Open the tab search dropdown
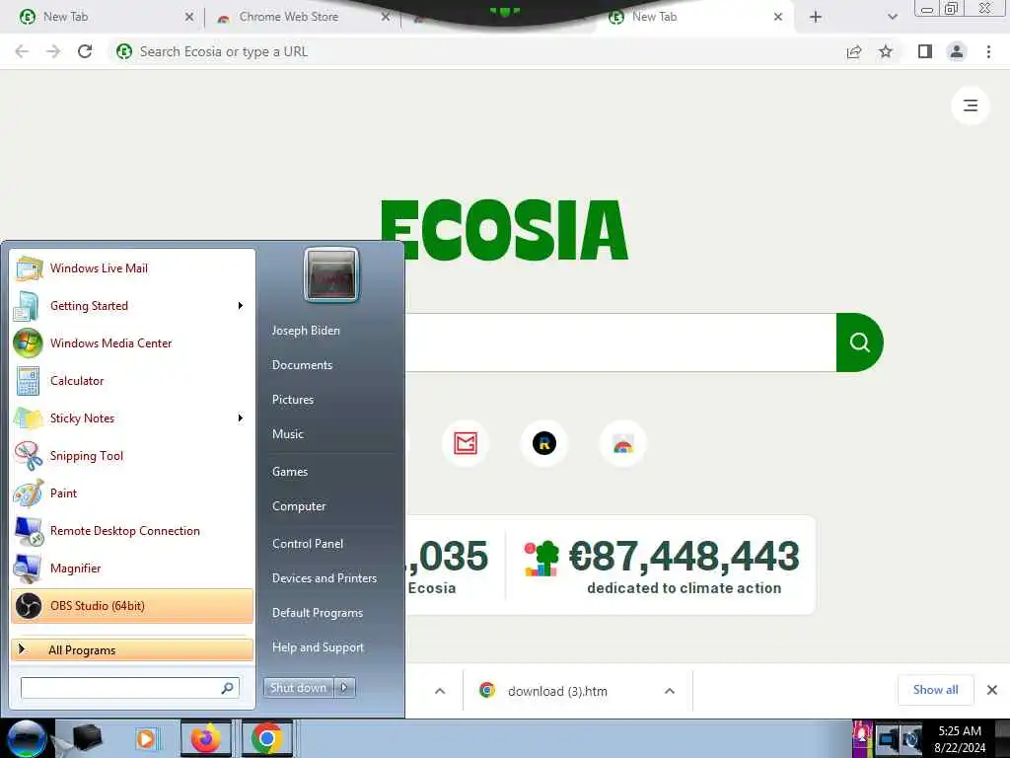 [x=892, y=17]
